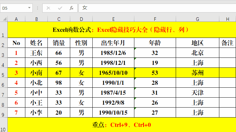Click the cell with name '小南'
Screen dimensions: 236x132
[x=37, y=73]
